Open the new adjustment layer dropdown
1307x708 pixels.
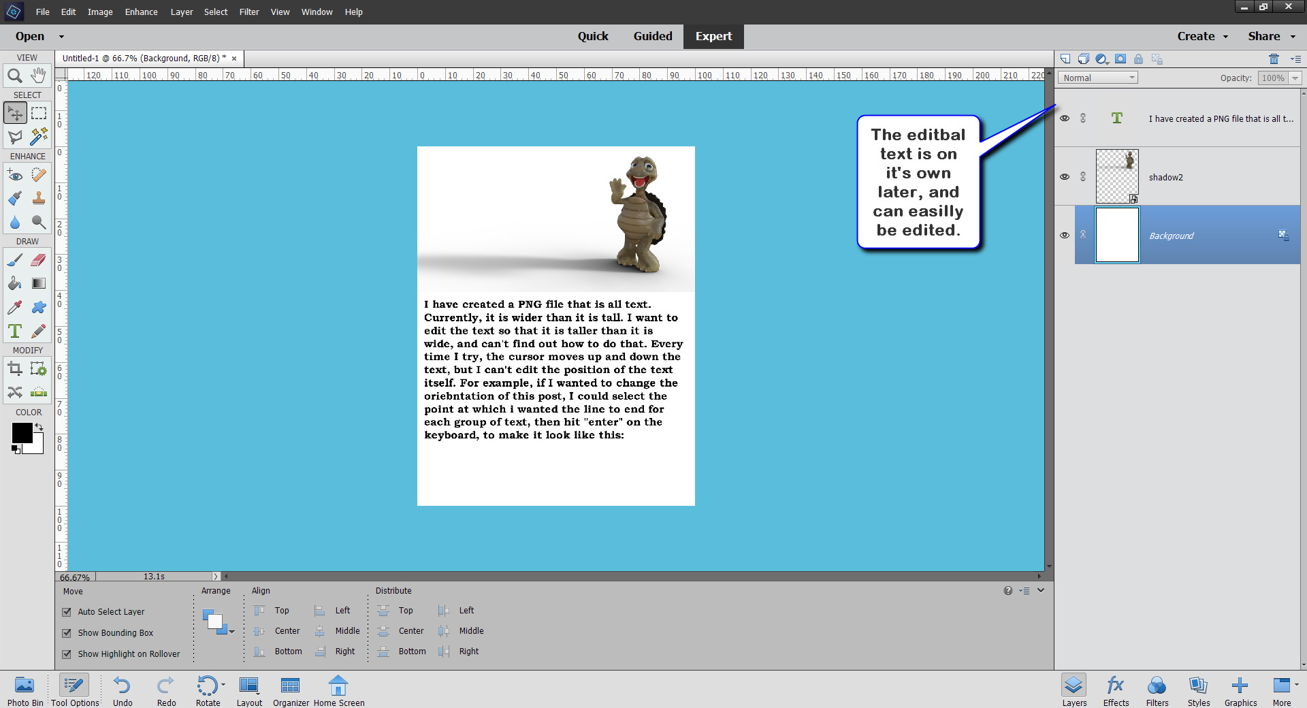click(x=1102, y=59)
